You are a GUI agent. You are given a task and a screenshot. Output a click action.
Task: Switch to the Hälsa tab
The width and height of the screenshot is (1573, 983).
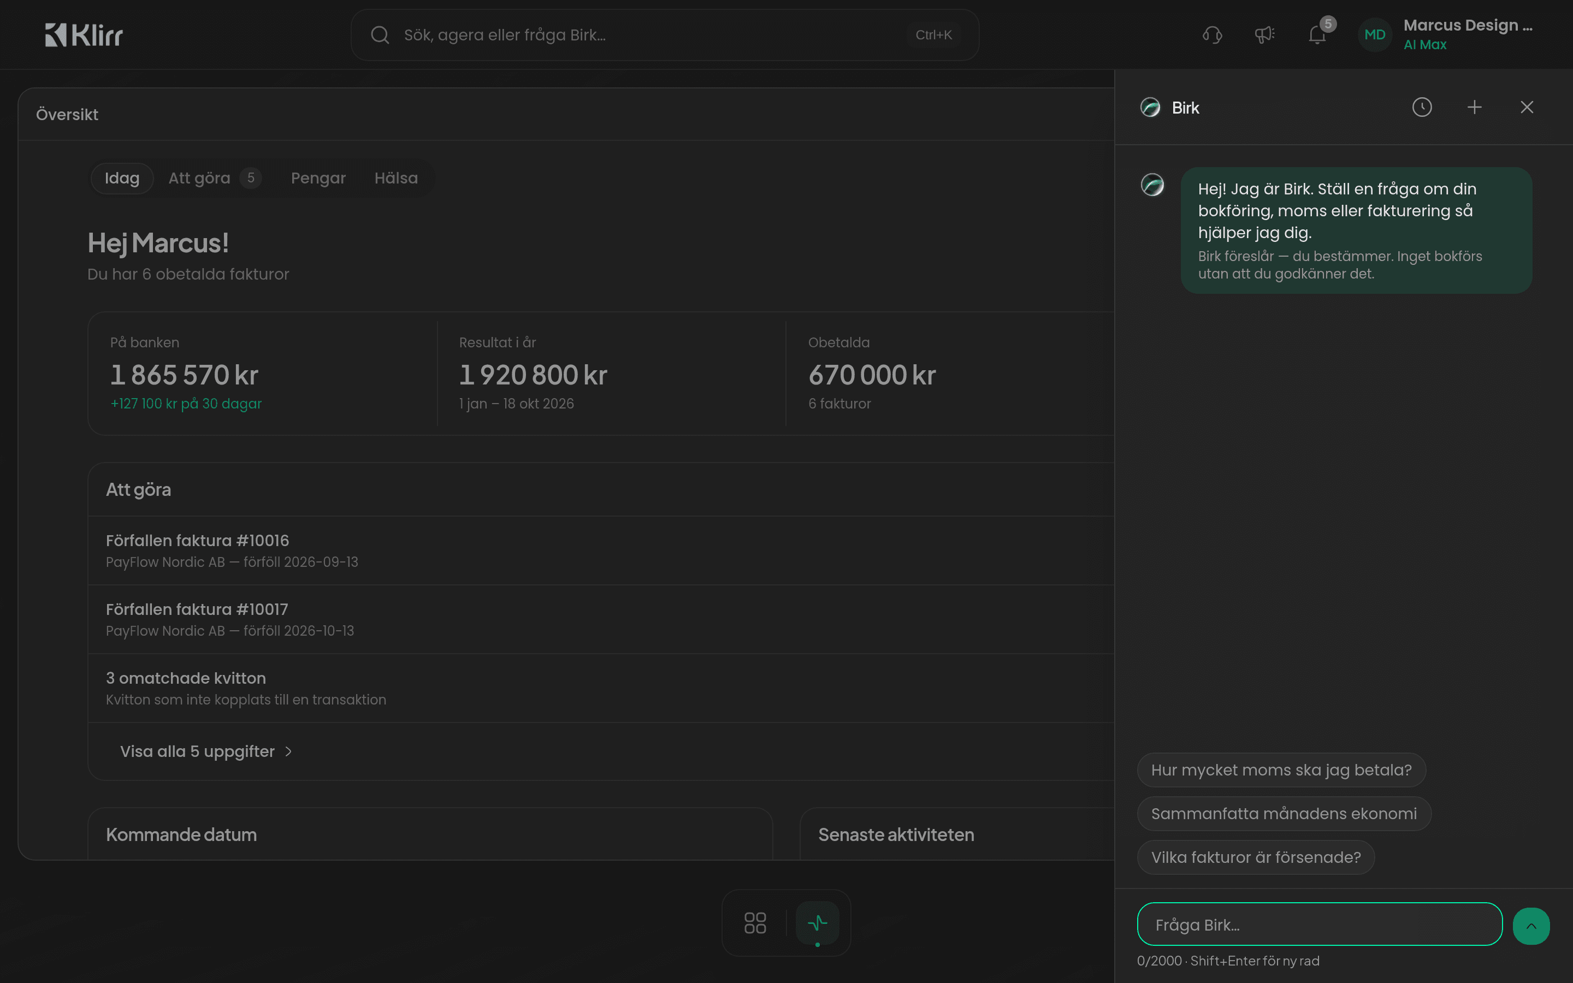(397, 178)
